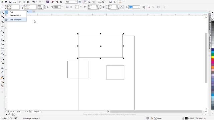
Task: Save the document with the floppy icon
Action: pyautogui.click(x=10, y=2)
